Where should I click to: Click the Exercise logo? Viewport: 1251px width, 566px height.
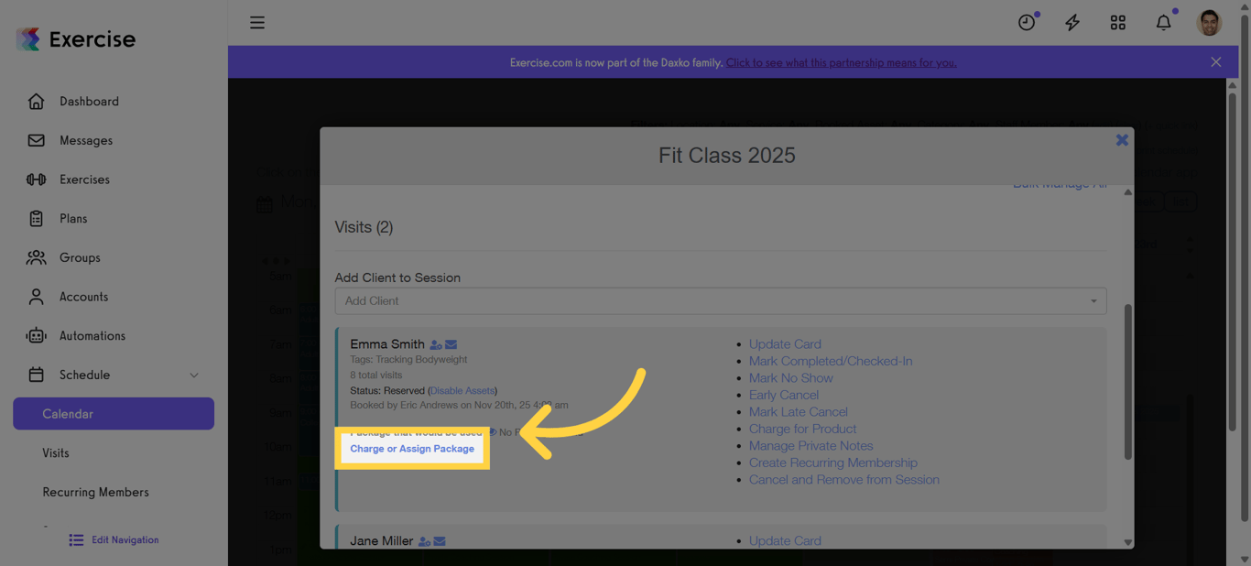pyautogui.click(x=76, y=39)
